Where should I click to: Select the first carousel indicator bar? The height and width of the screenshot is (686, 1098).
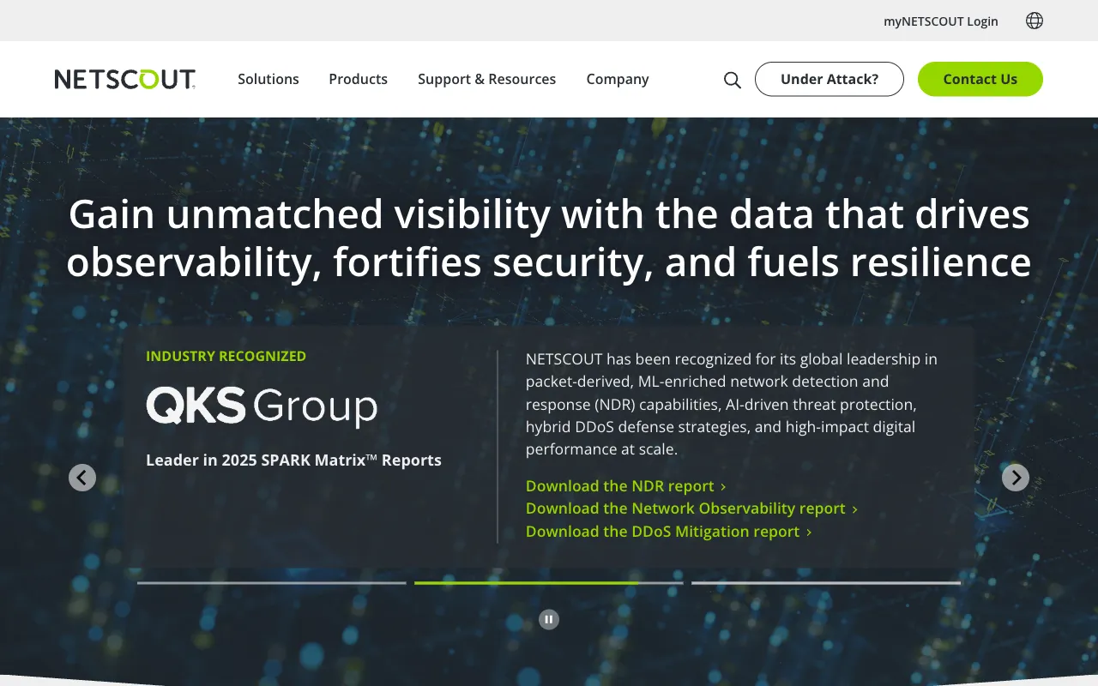pos(272,582)
